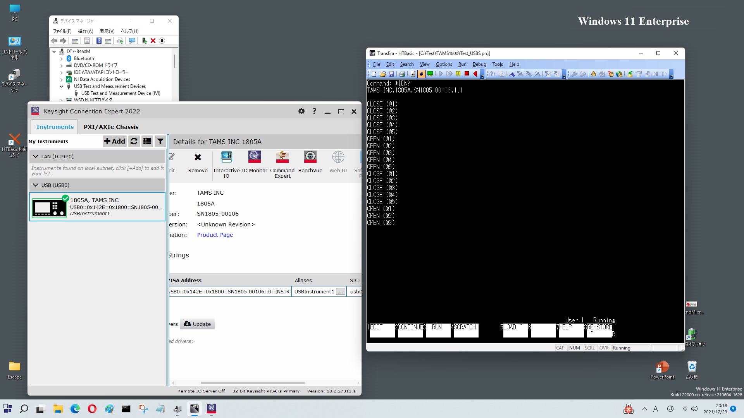Launch Interactive IO

coord(227,165)
